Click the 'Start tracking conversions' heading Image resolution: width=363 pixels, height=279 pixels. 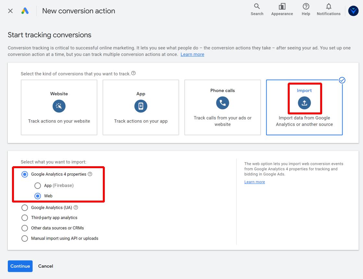(x=50, y=35)
